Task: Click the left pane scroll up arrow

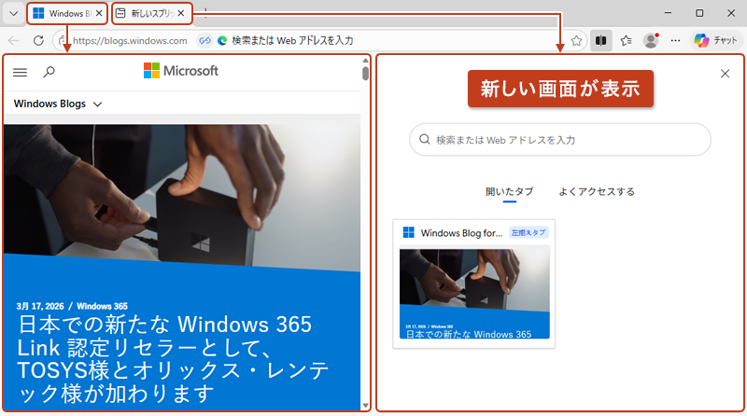Action: [x=365, y=61]
